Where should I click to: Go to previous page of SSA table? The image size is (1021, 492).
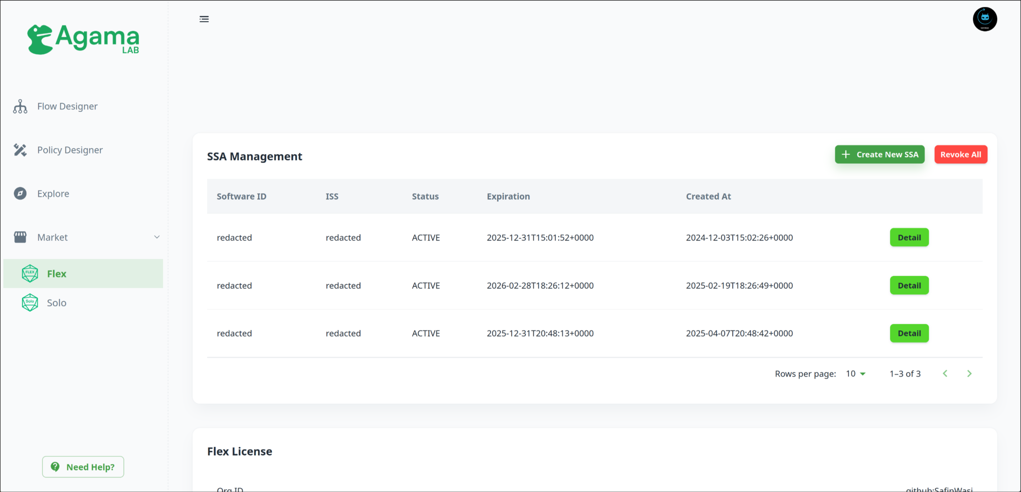click(x=945, y=374)
